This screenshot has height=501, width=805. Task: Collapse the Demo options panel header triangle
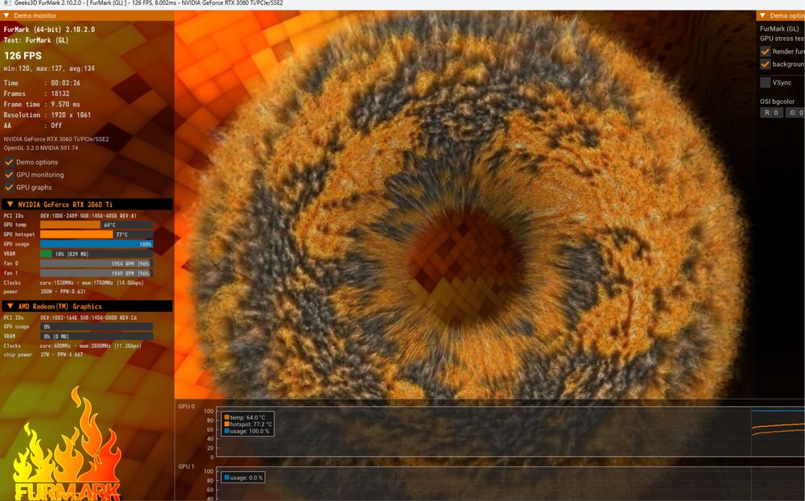[x=762, y=15]
